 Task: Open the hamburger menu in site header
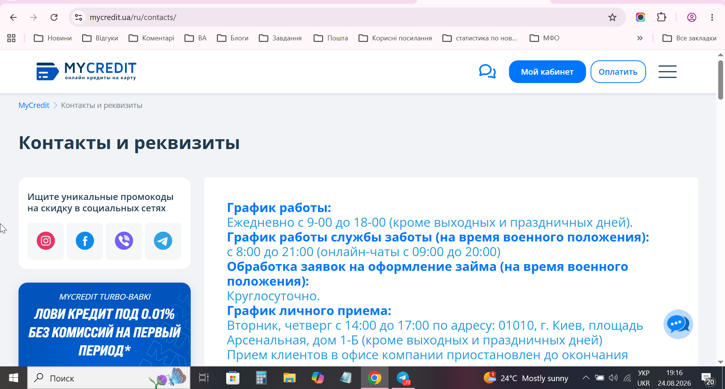pos(667,71)
